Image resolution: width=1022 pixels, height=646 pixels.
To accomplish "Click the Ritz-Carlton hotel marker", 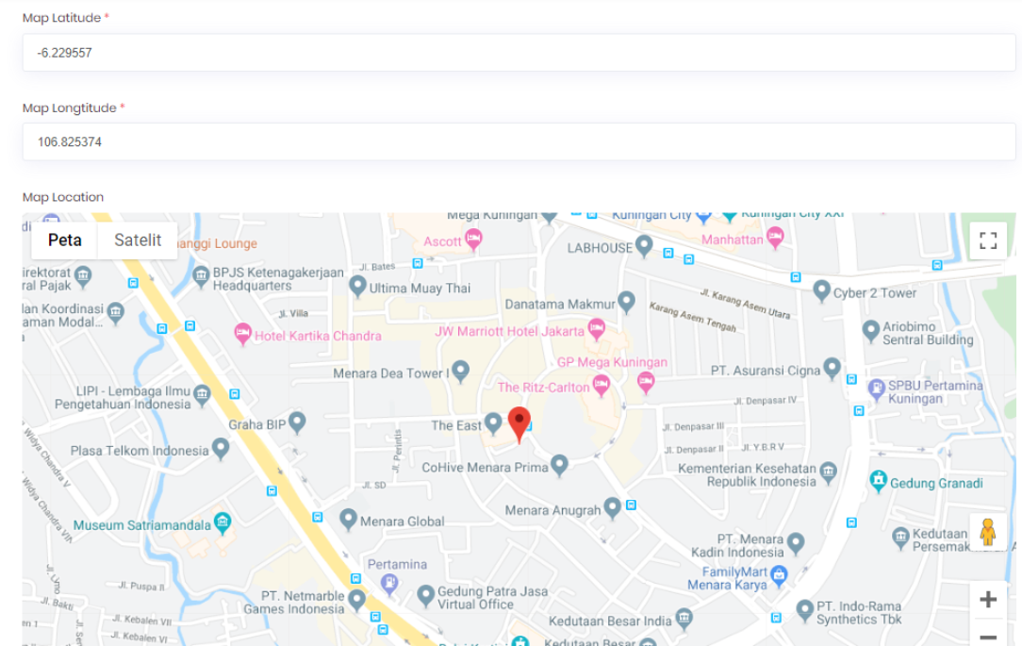I will [601, 385].
